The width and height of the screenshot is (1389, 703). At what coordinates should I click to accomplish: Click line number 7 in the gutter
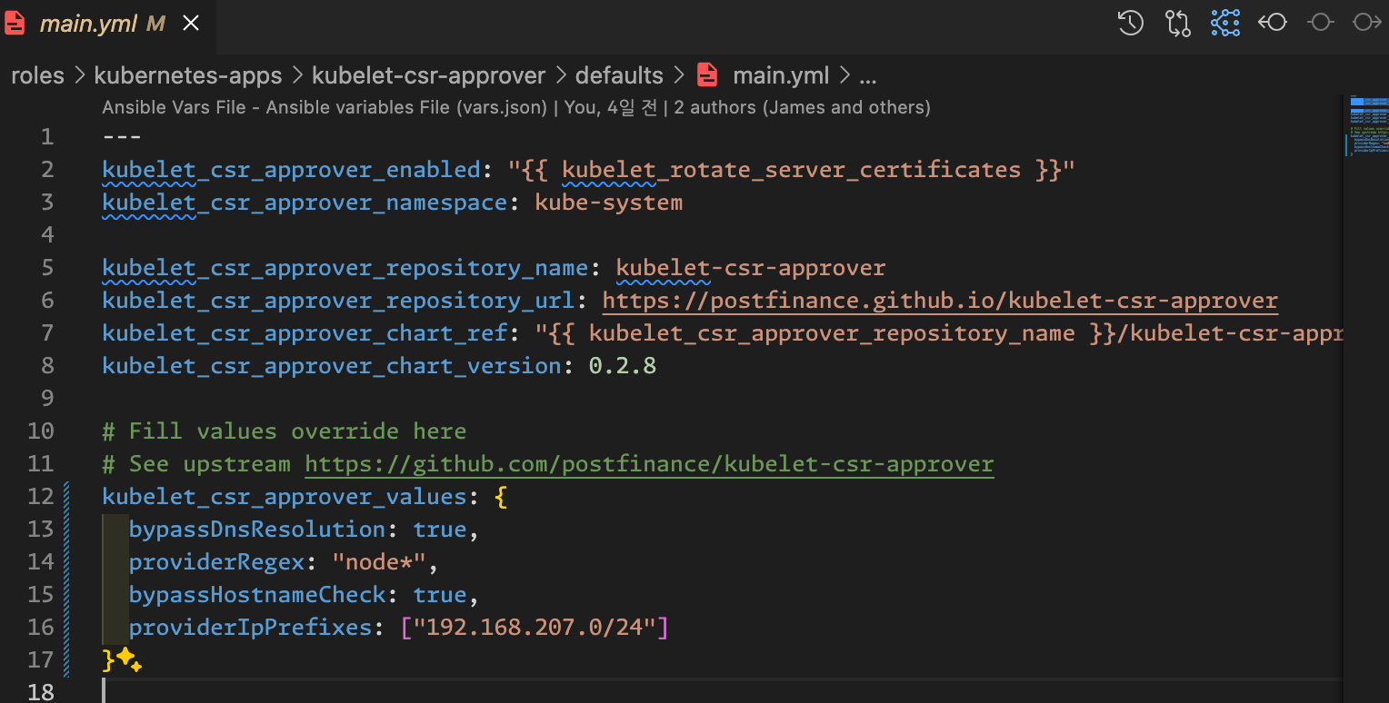point(47,332)
